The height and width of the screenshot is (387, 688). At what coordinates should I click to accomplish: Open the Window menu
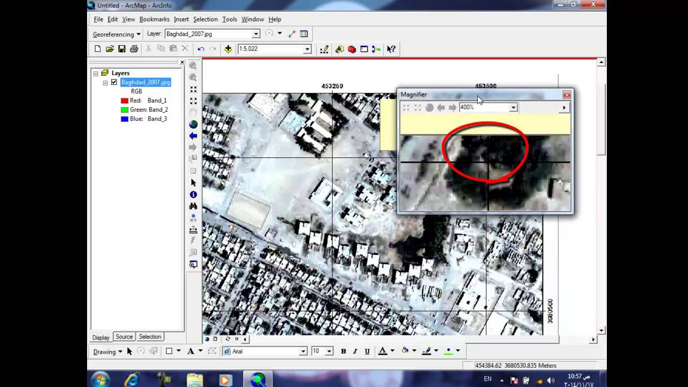click(253, 19)
